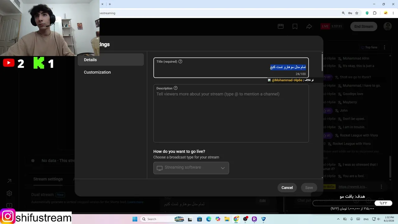Bookmark this page with the star icon
Viewport: 398px width, 224px height.
357,13
